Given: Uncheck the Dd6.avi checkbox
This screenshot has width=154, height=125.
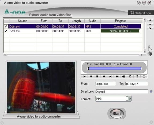Looking at the screenshot, I should (6, 26).
